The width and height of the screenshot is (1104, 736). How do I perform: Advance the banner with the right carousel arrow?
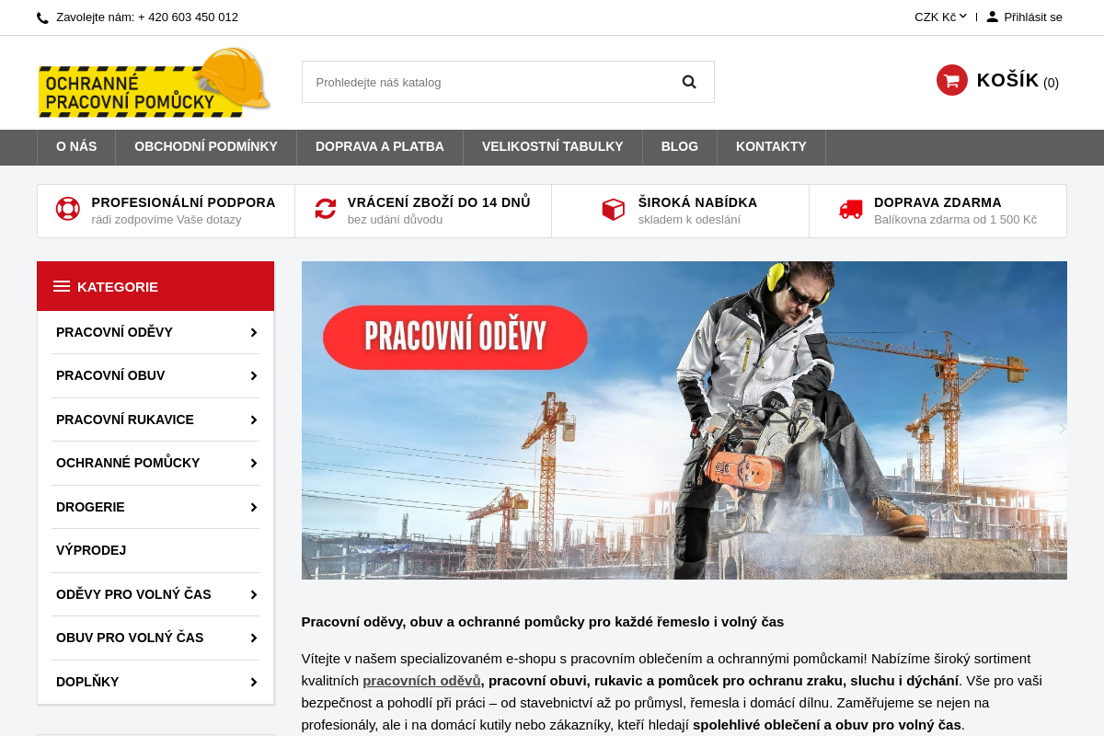pyautogui.click(x=1062, y=428)
